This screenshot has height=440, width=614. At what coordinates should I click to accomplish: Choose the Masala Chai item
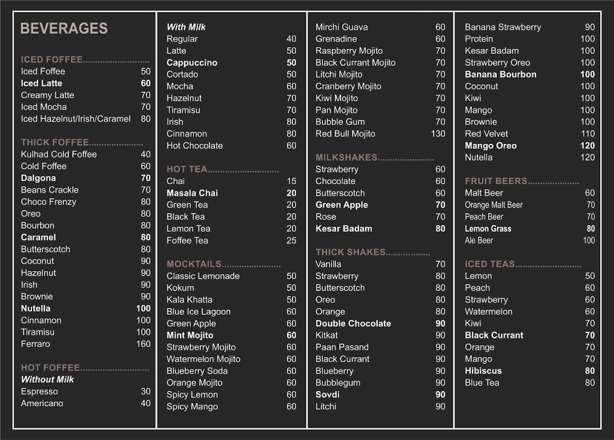point(192,193)
